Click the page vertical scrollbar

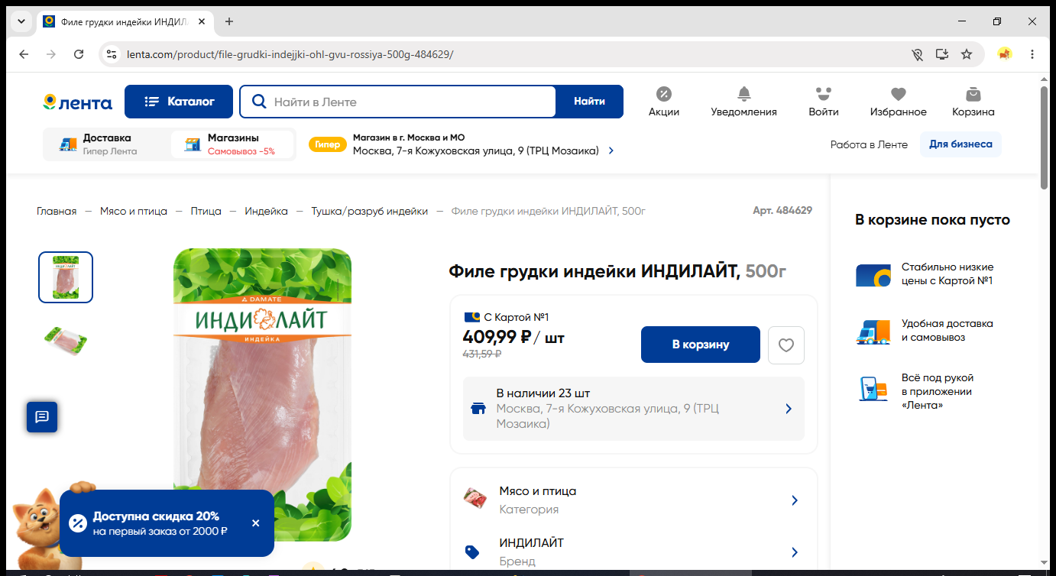[x=1045, y=138]
